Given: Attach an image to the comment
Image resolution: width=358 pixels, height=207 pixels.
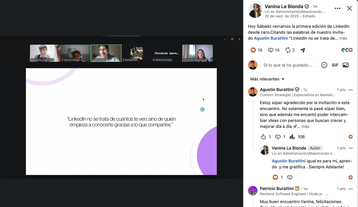Looking at the screenshot, I should tap(346, 65).
